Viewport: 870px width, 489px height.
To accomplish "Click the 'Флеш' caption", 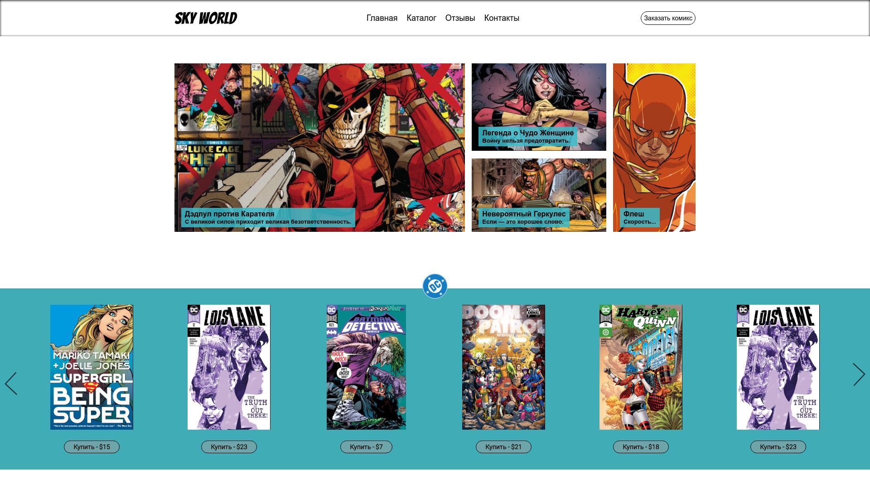I will [633, 214].
